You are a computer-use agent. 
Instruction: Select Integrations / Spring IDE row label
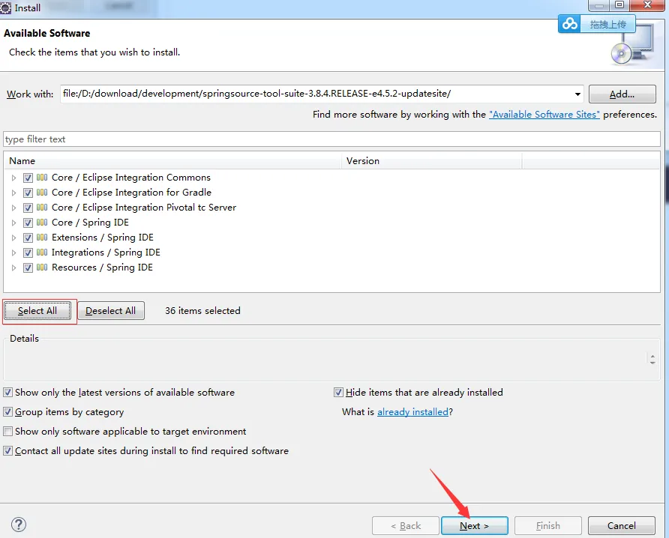106,253
